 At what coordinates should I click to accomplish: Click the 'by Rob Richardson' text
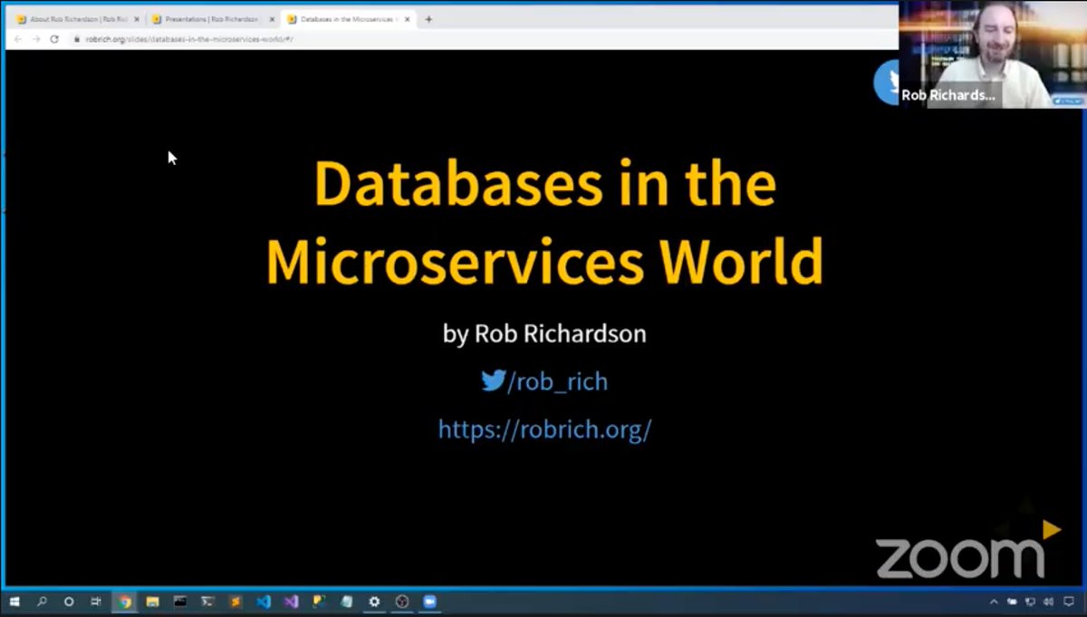[544, 333]
